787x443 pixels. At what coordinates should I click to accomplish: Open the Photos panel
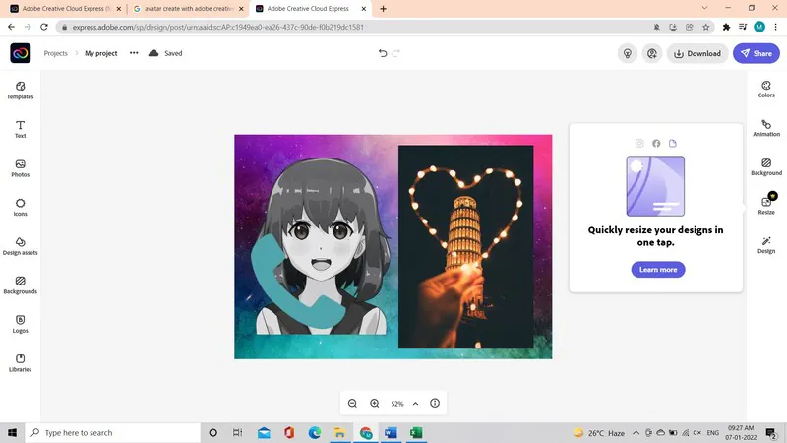20,168
